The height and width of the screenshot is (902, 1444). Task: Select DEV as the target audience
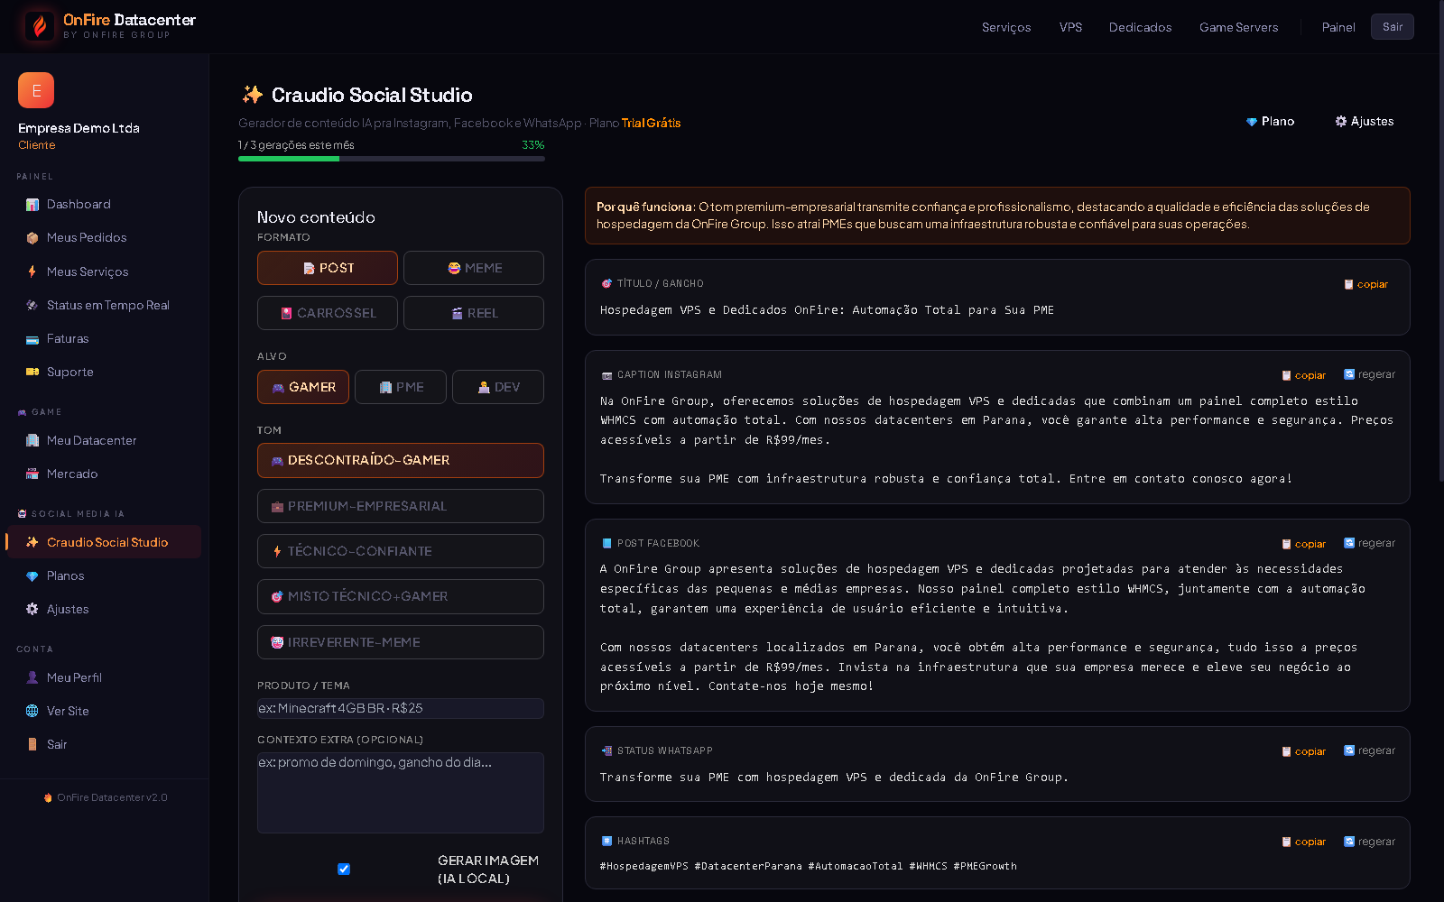point(498,387)
